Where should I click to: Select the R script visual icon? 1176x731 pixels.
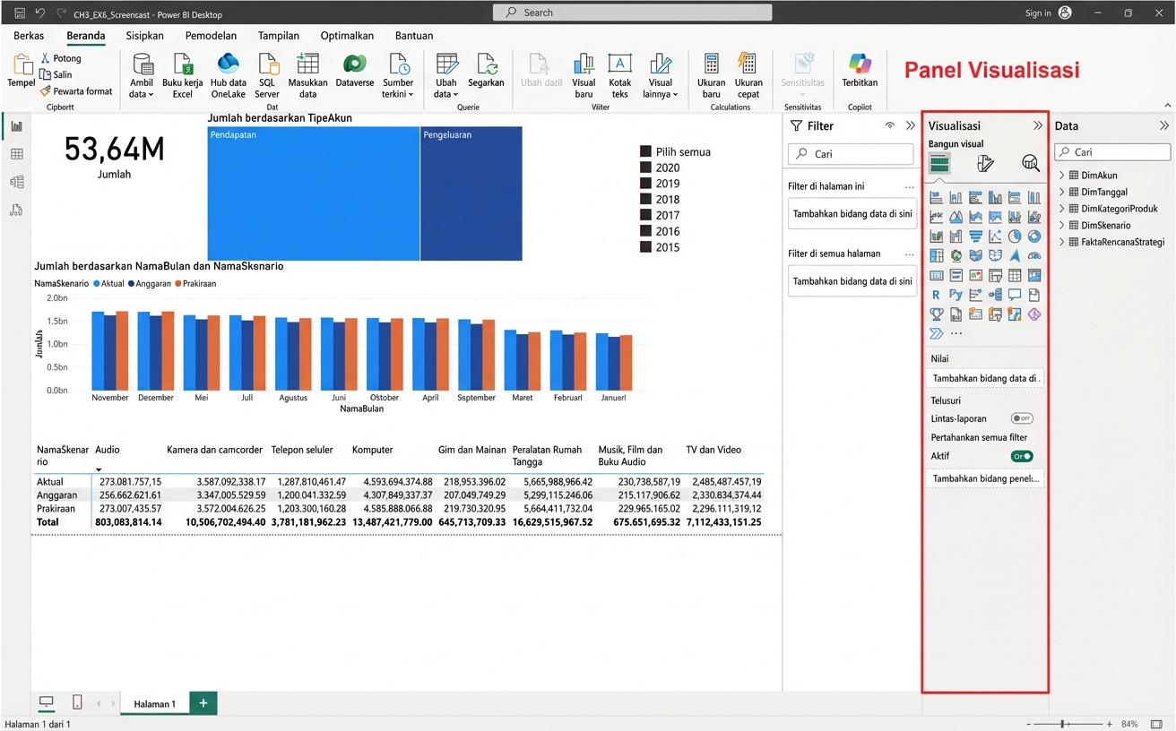[x=936, y=294]
